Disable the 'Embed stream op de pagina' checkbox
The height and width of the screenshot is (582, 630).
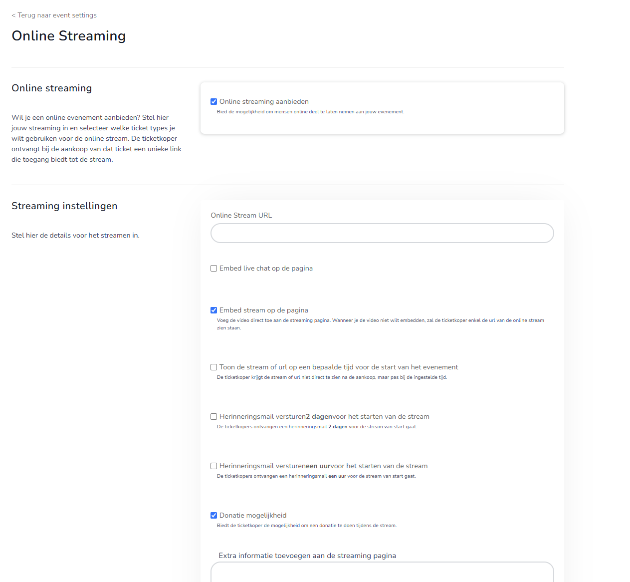(x=214, y=310)
